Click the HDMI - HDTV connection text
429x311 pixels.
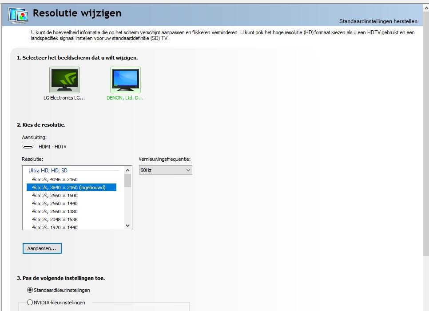52,147
